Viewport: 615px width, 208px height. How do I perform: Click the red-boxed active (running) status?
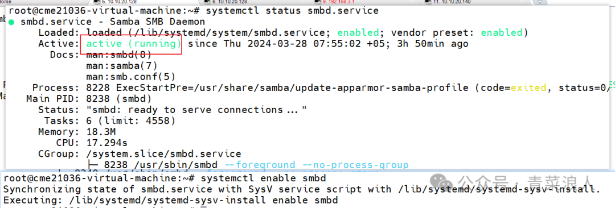(131, 44)
